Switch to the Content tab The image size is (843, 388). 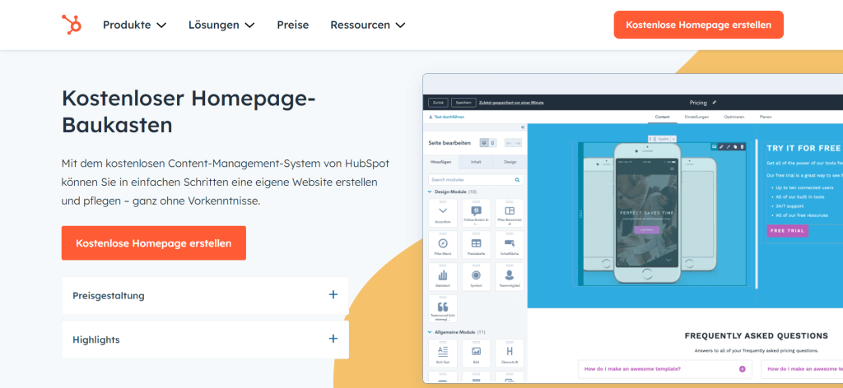click(x=663, y=117)
